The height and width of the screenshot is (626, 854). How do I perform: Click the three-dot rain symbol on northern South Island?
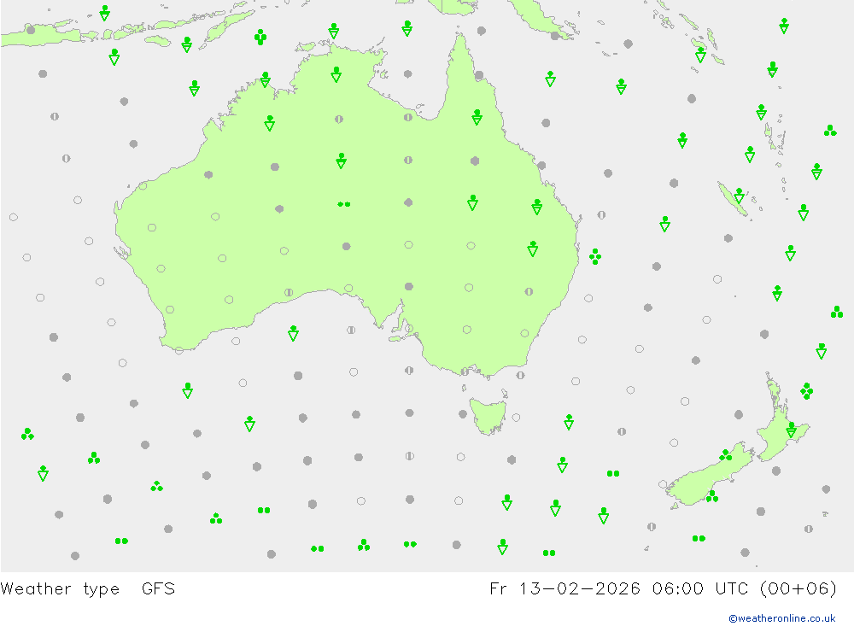(x=725, y=455)
